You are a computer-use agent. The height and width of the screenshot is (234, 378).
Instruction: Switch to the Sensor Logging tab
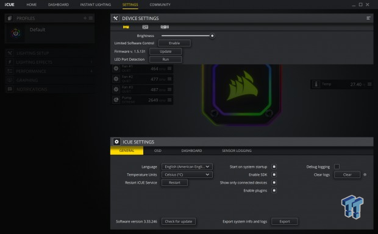pyautogui.click(x=237, y=151)
